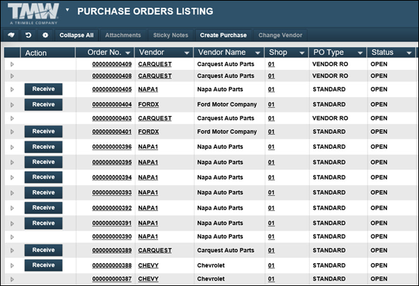Click Create Purchase in the toolbar

pyautogui.click(x=223, y=35)
